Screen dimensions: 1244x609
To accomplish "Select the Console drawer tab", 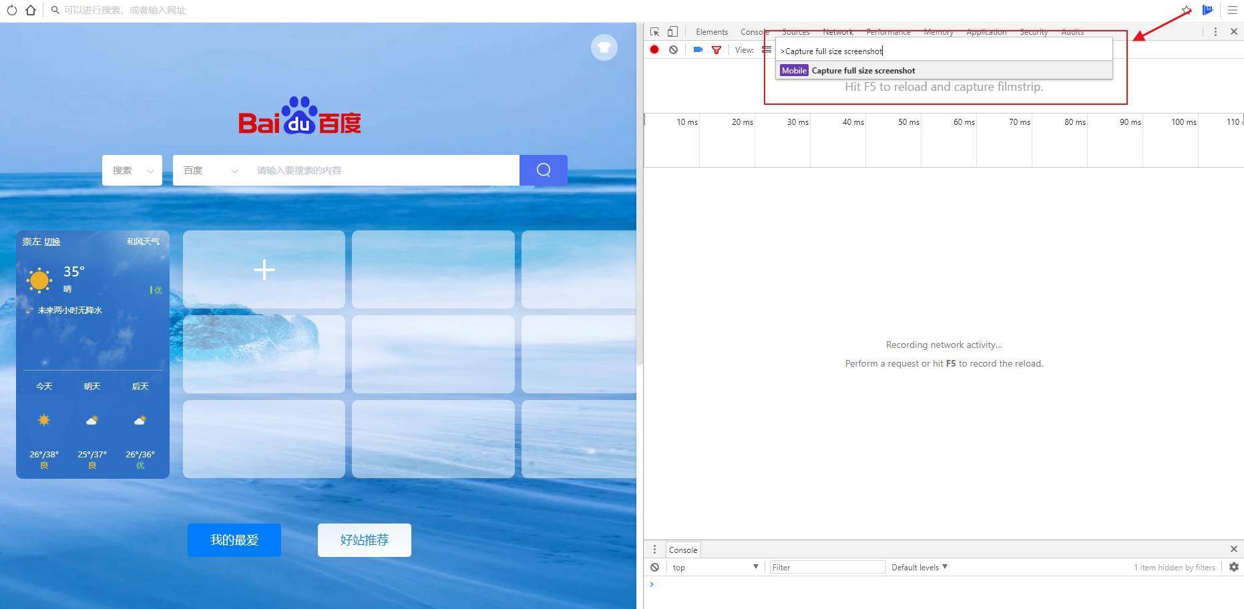I will [683, 550].
